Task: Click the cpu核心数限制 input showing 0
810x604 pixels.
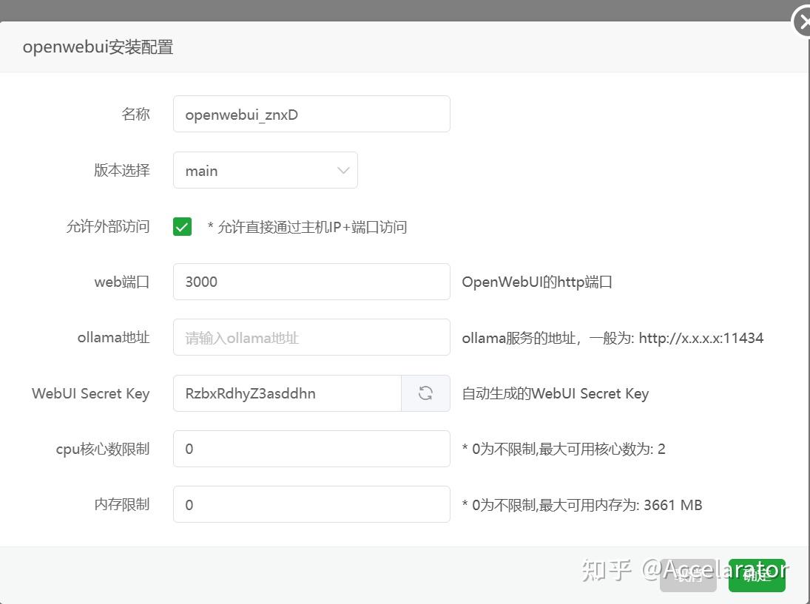Action: [x=311, y=449]
